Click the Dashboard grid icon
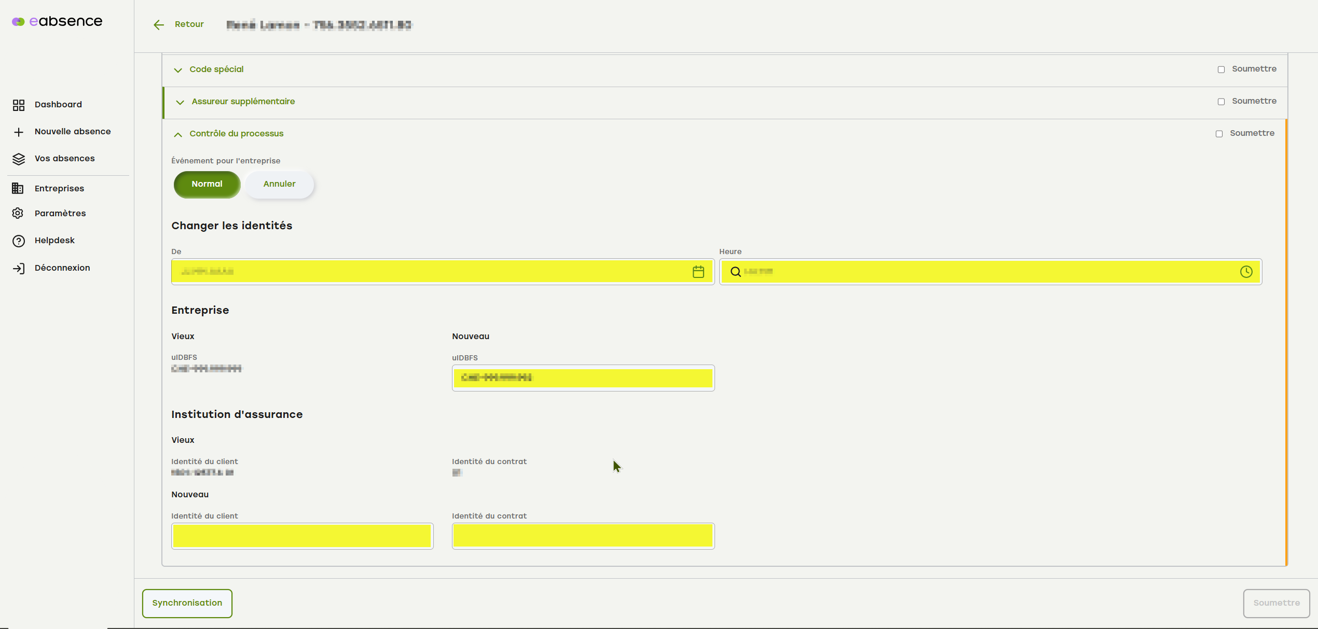This screenshot has width=1318, height=629. pos(19,105)
